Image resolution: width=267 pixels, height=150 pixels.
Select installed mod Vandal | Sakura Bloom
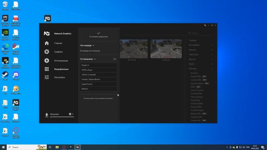[x=98, y=79]
